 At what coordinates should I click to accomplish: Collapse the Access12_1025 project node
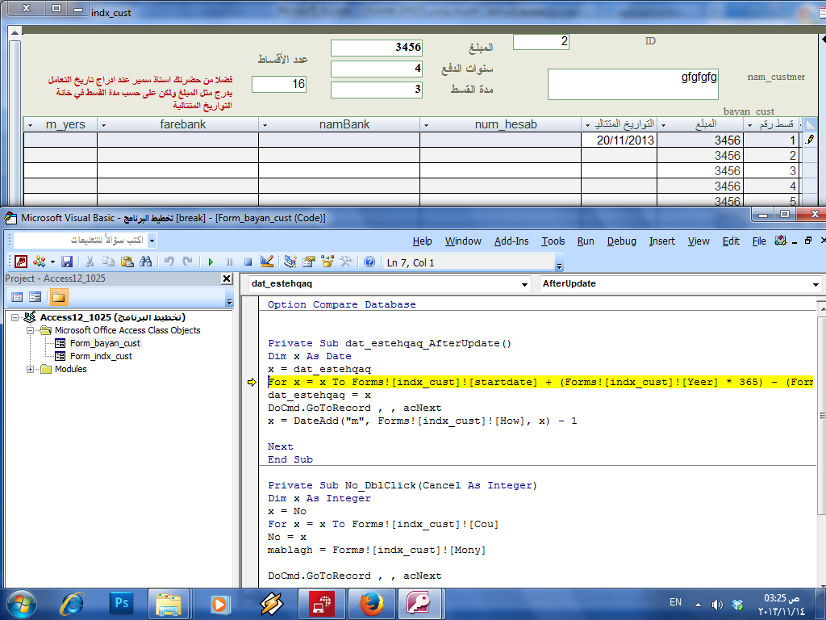[15, 317]
